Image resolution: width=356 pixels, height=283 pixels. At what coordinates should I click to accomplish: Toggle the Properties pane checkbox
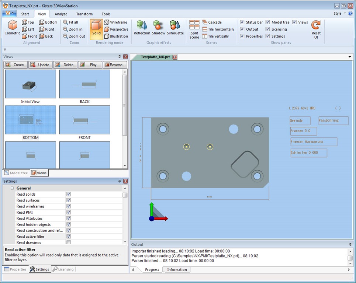[242, 36]
